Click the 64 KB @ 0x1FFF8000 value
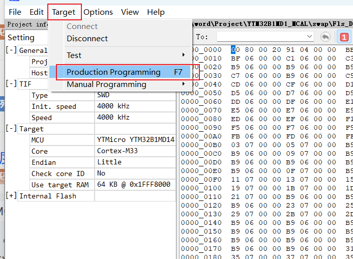The image size is (353, 259). (x=133, y=184)
